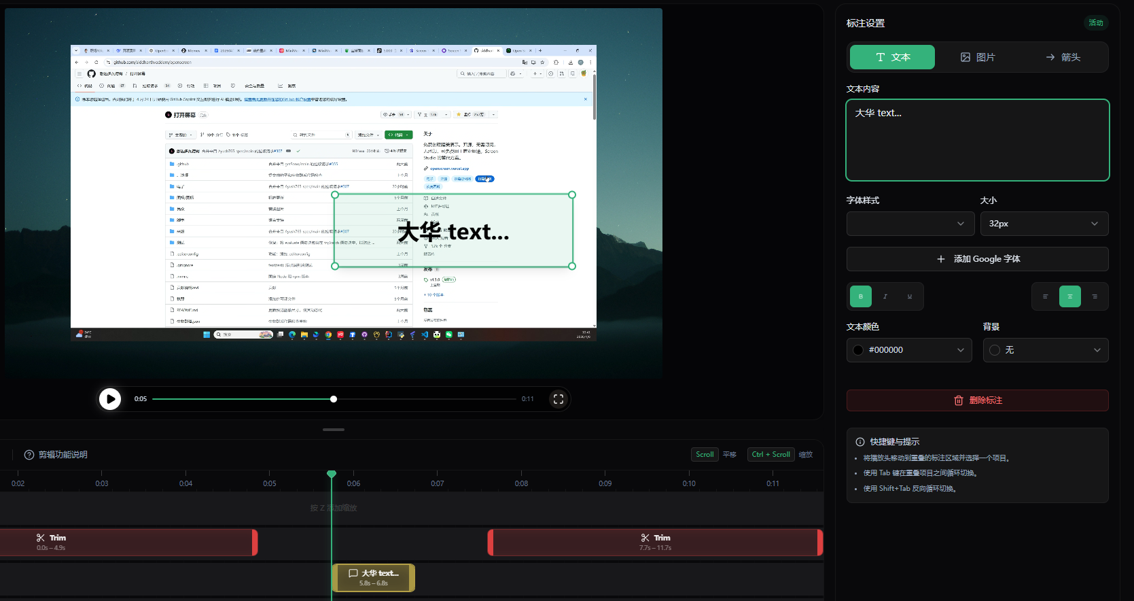This screenshot has height=601, width=1134.
Task: Switch to the 箭头 annotation tab
Action: pos(1063,57)
